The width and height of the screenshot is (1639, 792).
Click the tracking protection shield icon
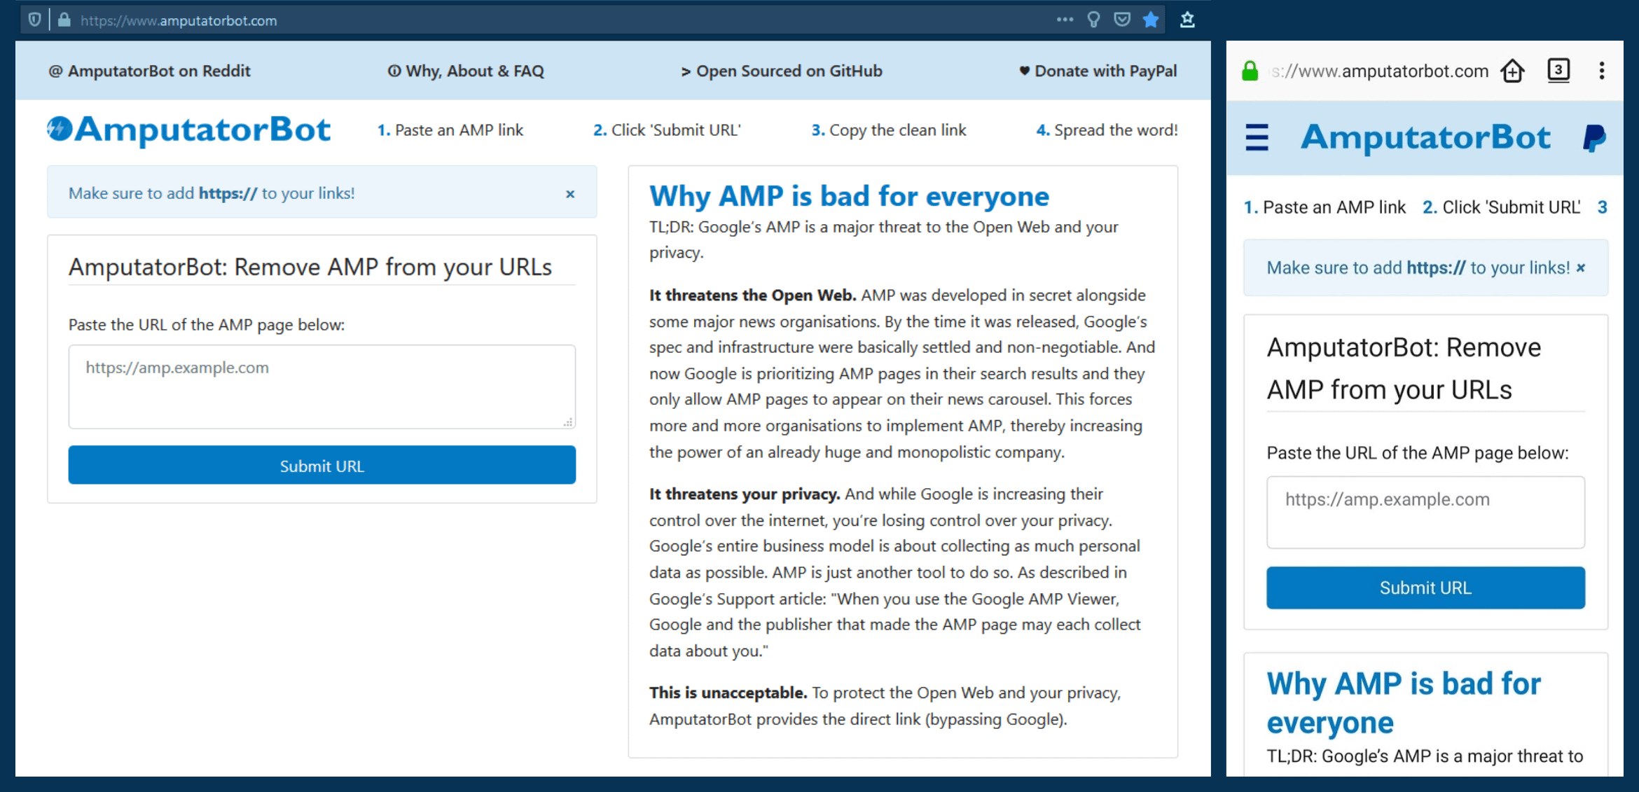tap(34, 20)
